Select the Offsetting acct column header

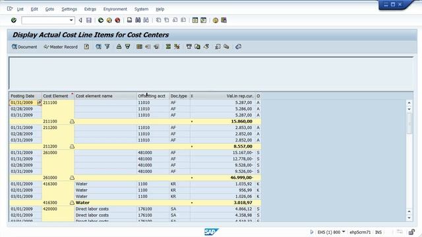click(153, 96)
